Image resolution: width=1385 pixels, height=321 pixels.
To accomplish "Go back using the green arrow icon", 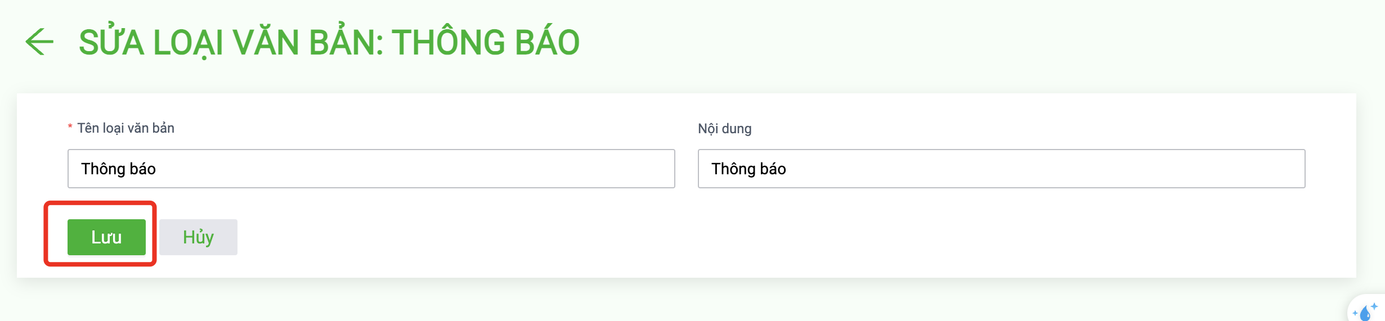I will pyautogui.click(x=39, y=42).
